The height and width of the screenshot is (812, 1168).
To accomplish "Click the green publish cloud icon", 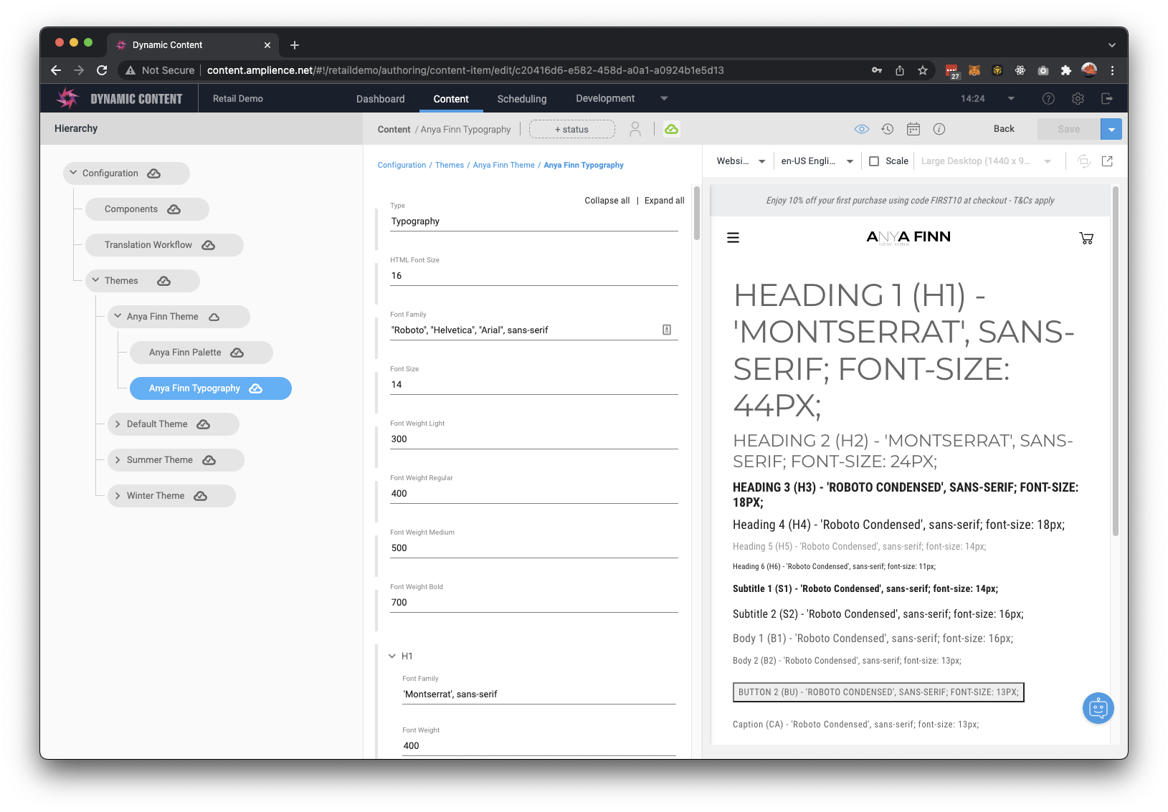I will [672, 129].
